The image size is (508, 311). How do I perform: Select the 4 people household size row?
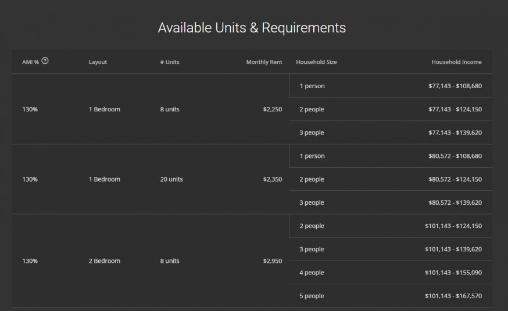(312, 273)
